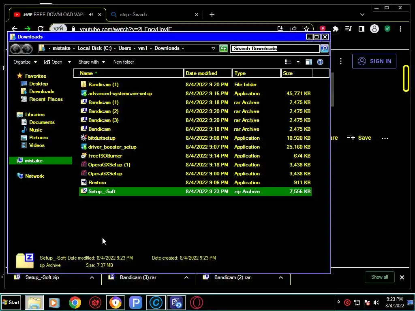415x311 pixels.
Task: Click the browser back arrow
Action: [15, 29]
